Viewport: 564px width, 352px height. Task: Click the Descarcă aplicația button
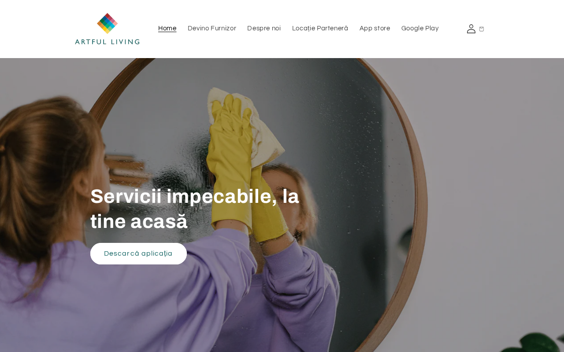(x=138, y=253)
